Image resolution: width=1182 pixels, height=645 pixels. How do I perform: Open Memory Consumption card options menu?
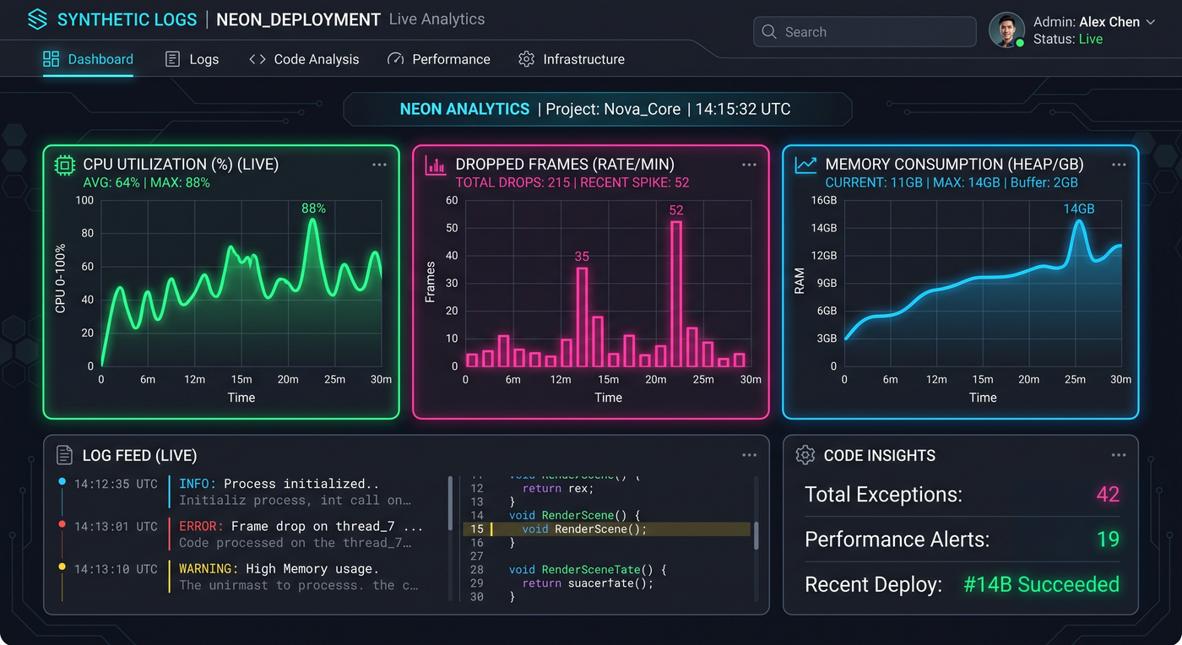click(x=1119, y=165)
